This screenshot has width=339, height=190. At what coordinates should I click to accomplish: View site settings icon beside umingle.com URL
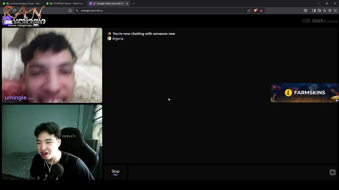pos(77,11)
